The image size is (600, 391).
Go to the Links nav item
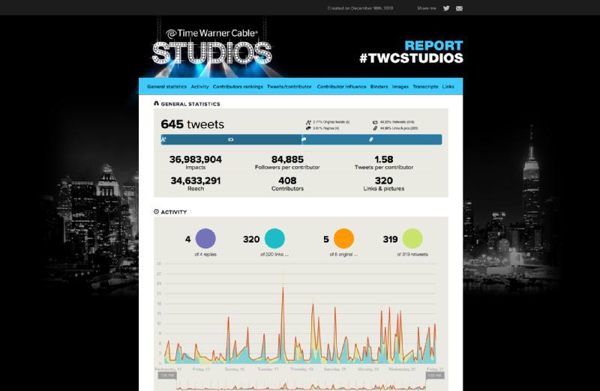[448, 87]
